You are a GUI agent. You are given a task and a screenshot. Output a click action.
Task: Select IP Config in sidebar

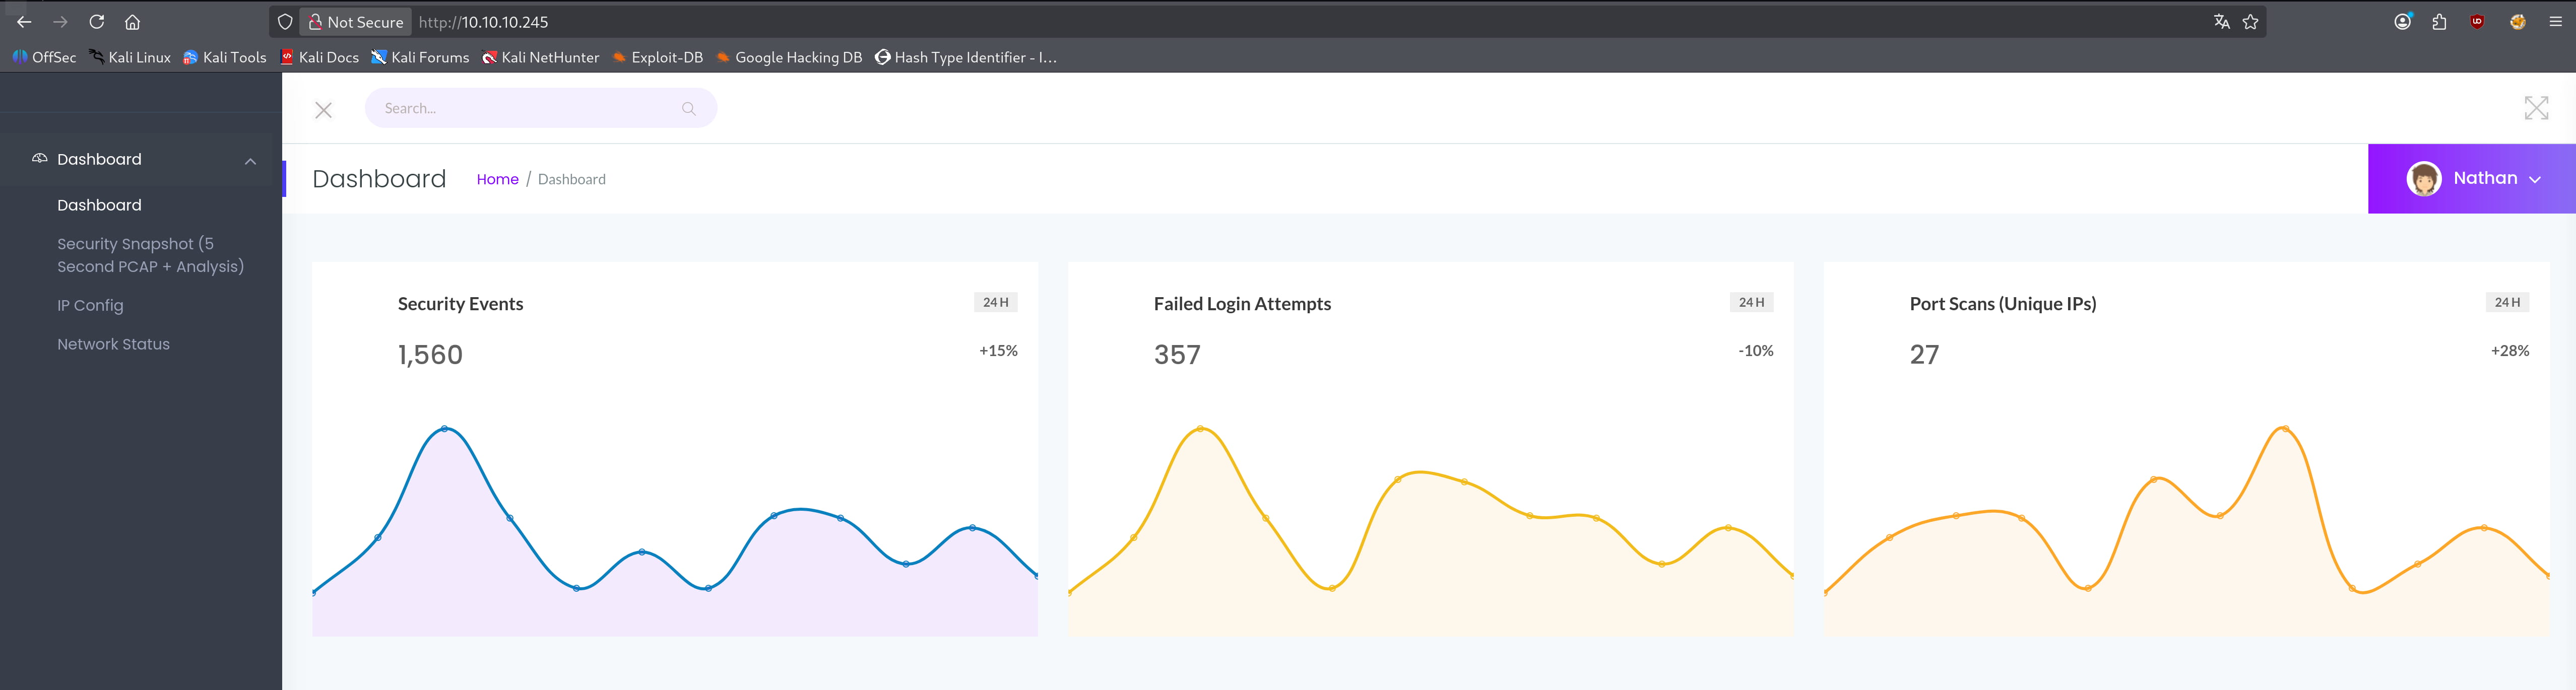coord(90,305)
